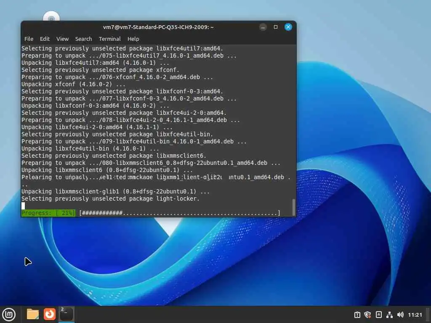Click the terminal title bar text

(158, 27)
